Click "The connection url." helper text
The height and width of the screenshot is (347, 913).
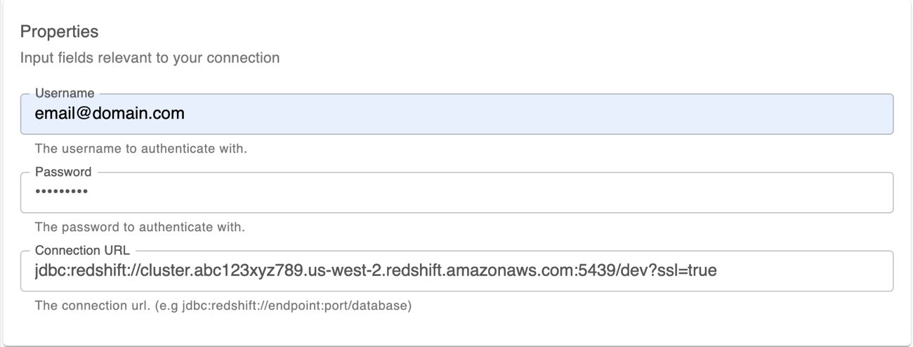pos(82,306)
